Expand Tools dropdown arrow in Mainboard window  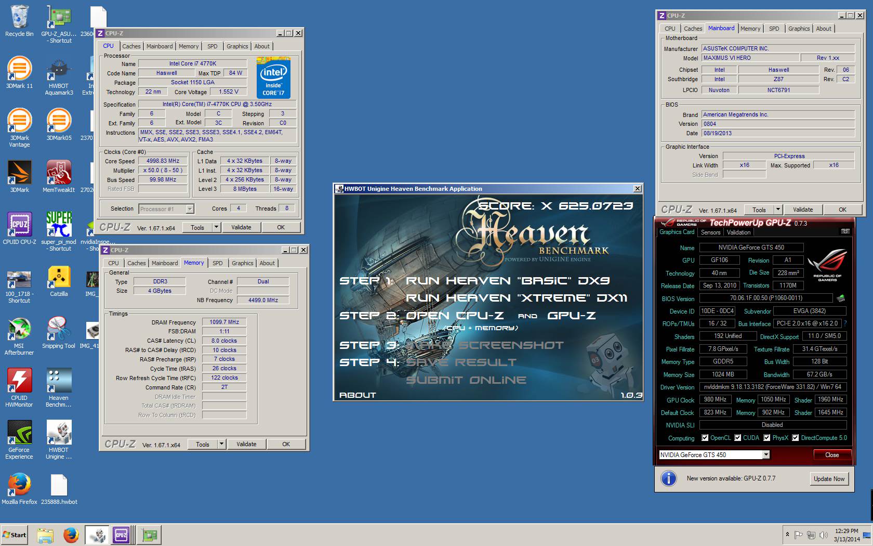click(778, 210)
